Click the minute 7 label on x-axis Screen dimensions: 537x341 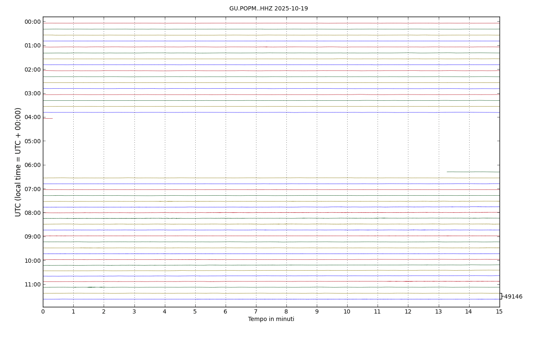pyautogui.click(x=256, y=312)
